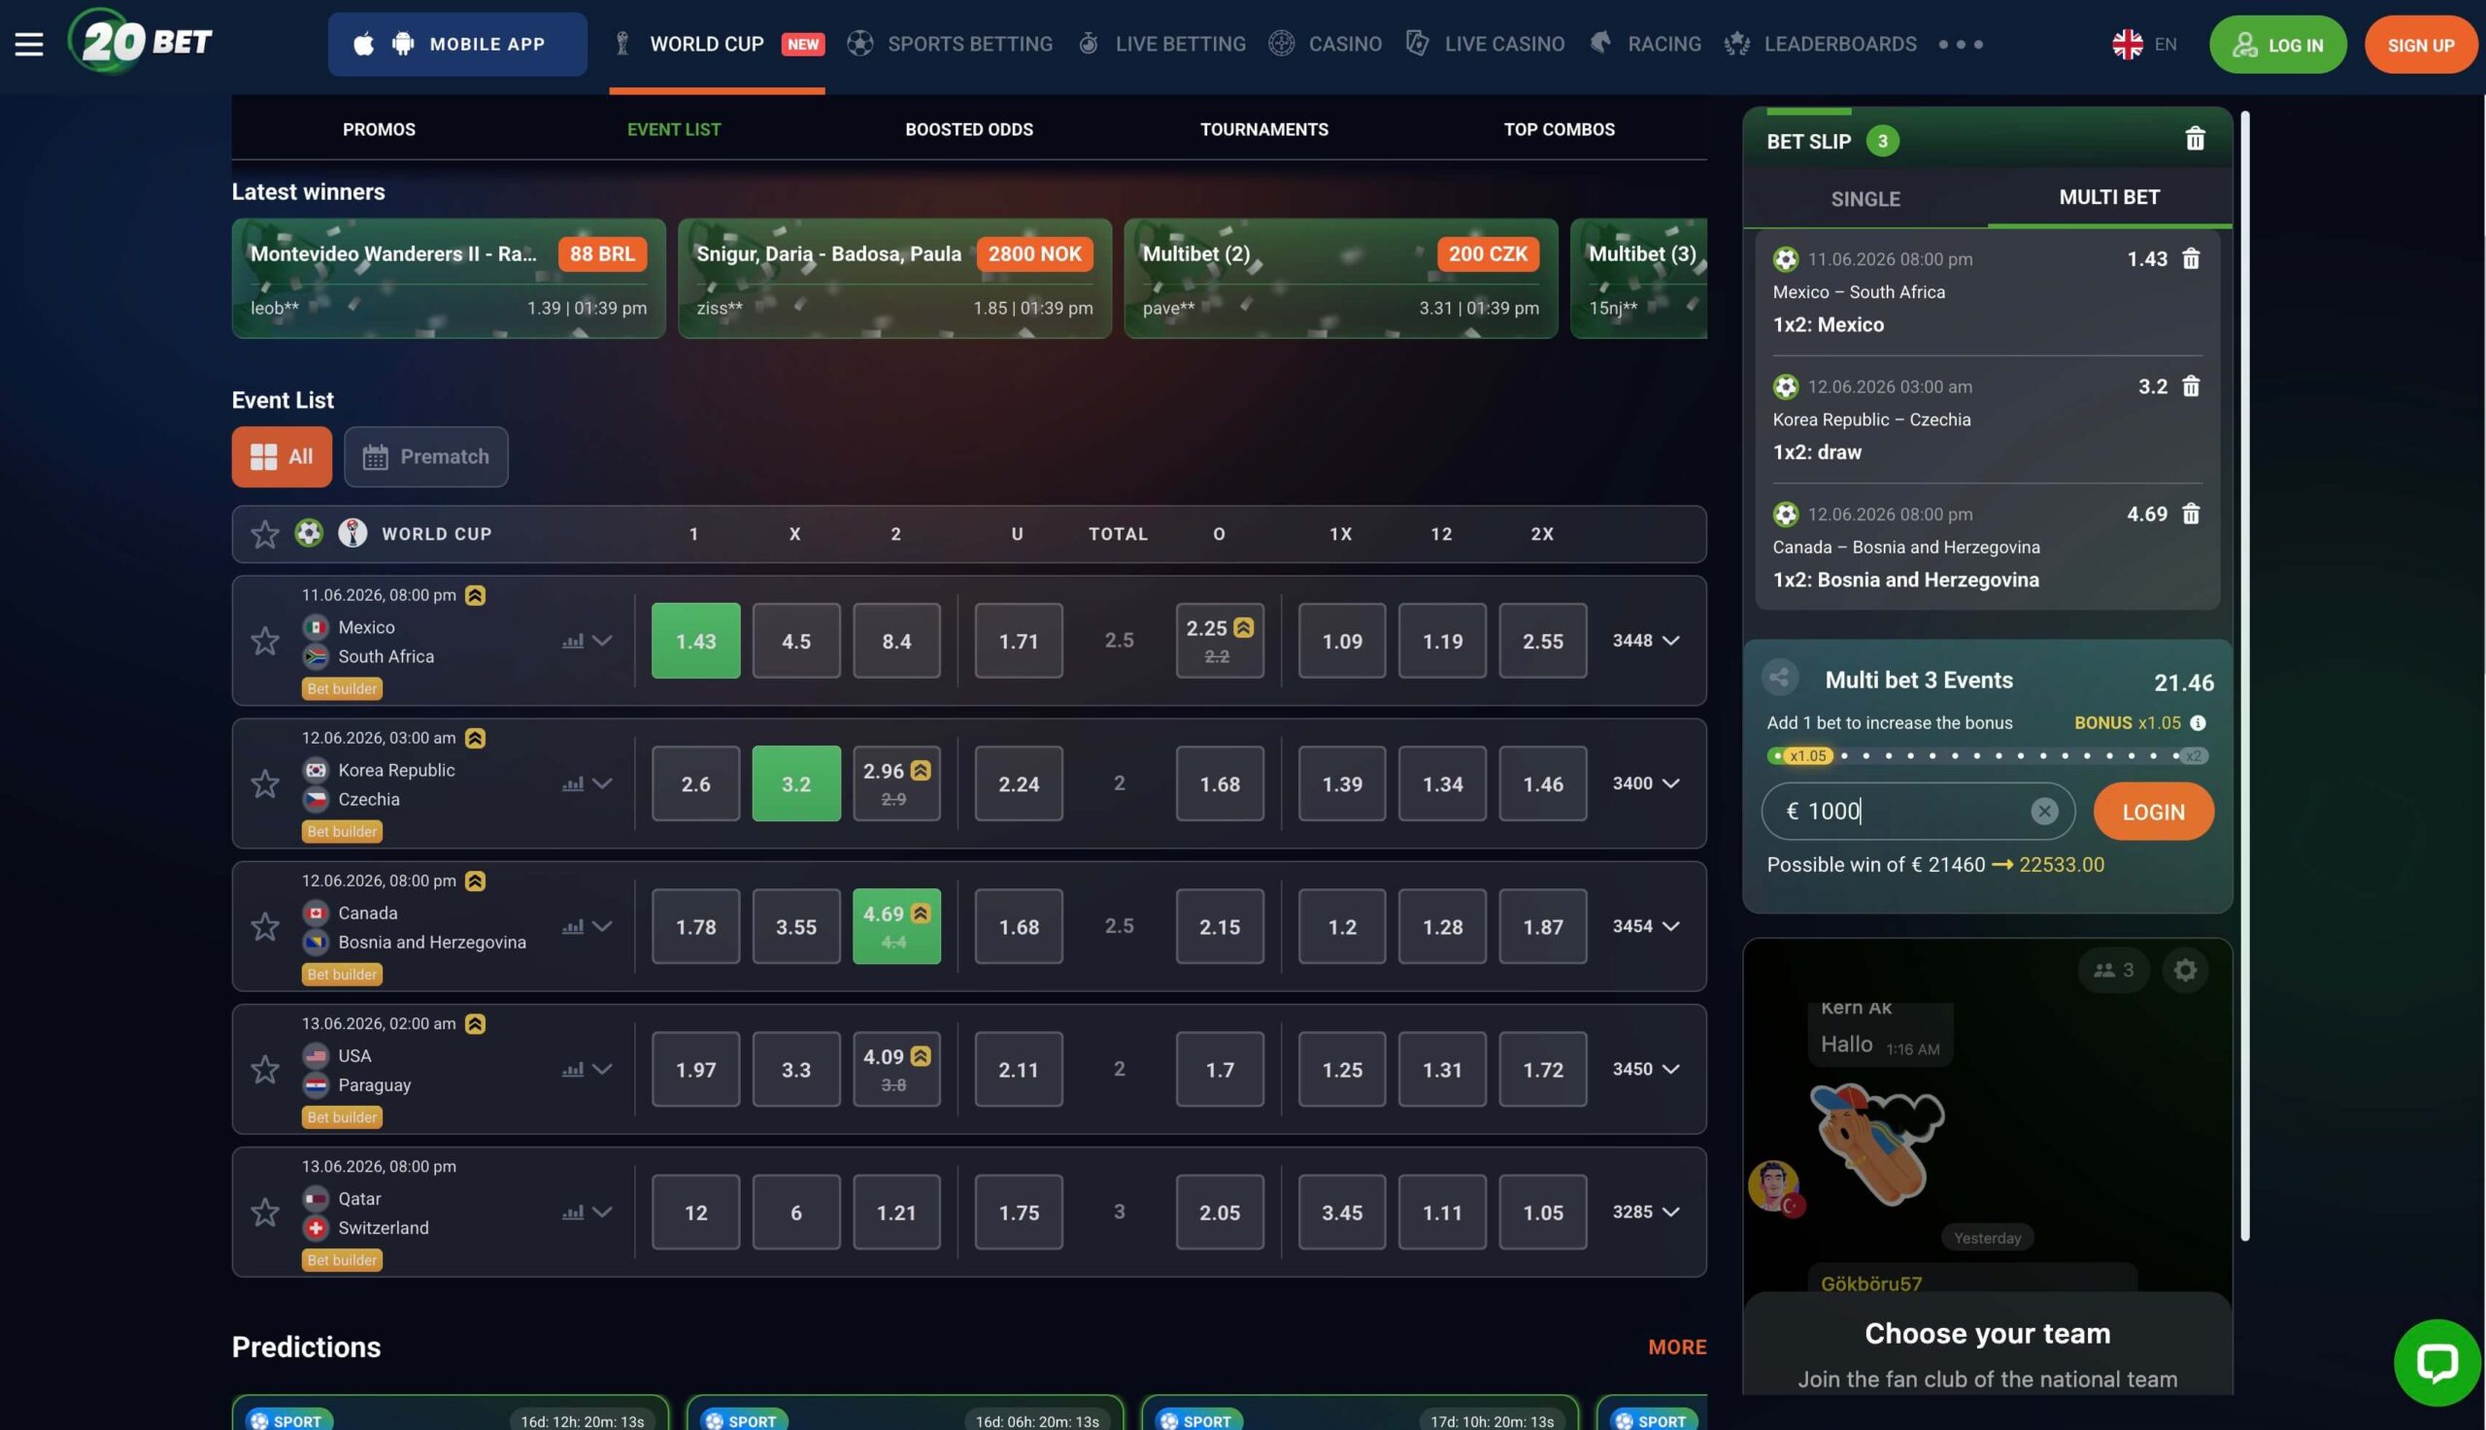The width and height of the screenshot is (2486, 1430).
Task: Expand 3450 markets for USA match
Action: click(x=1646, y=1070)
